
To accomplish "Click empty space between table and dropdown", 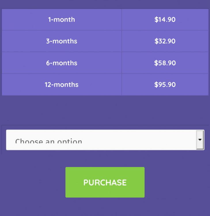I will point(105,110).
